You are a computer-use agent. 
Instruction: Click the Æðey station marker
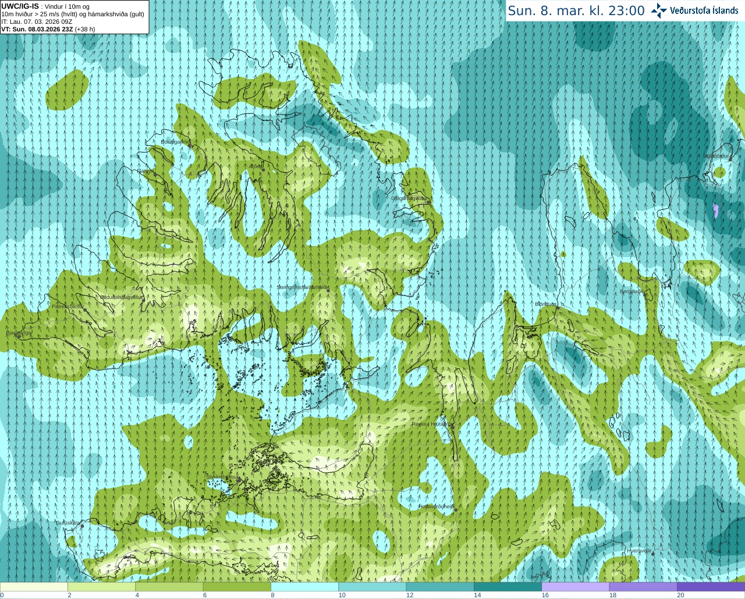coord(262,169)
